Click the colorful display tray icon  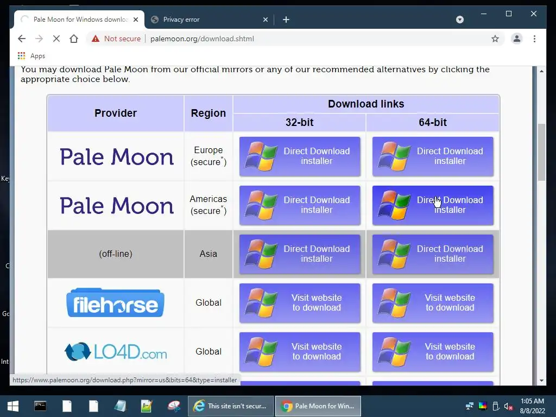(x=483, y=406)
